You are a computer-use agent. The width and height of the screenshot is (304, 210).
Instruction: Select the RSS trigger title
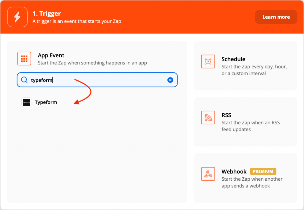(226, 115)
